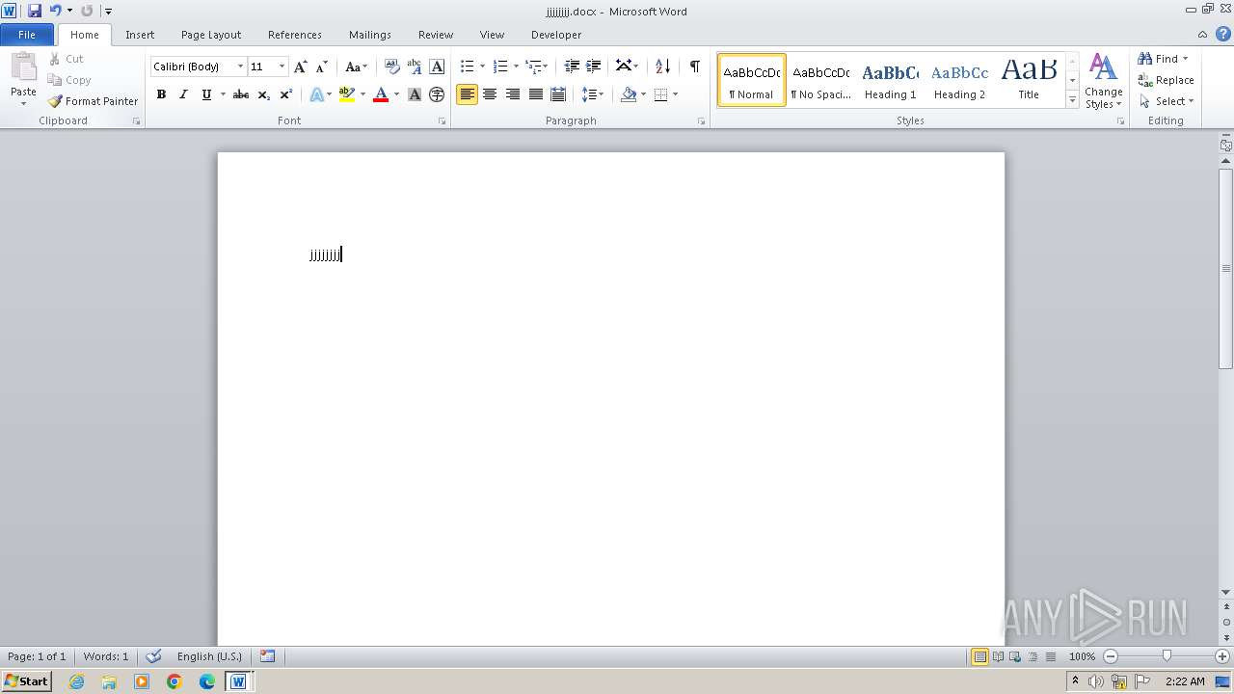This screenshot has height=694, width=1234.
Task: Switch to the Developer tab
Action: coord(556,35)
